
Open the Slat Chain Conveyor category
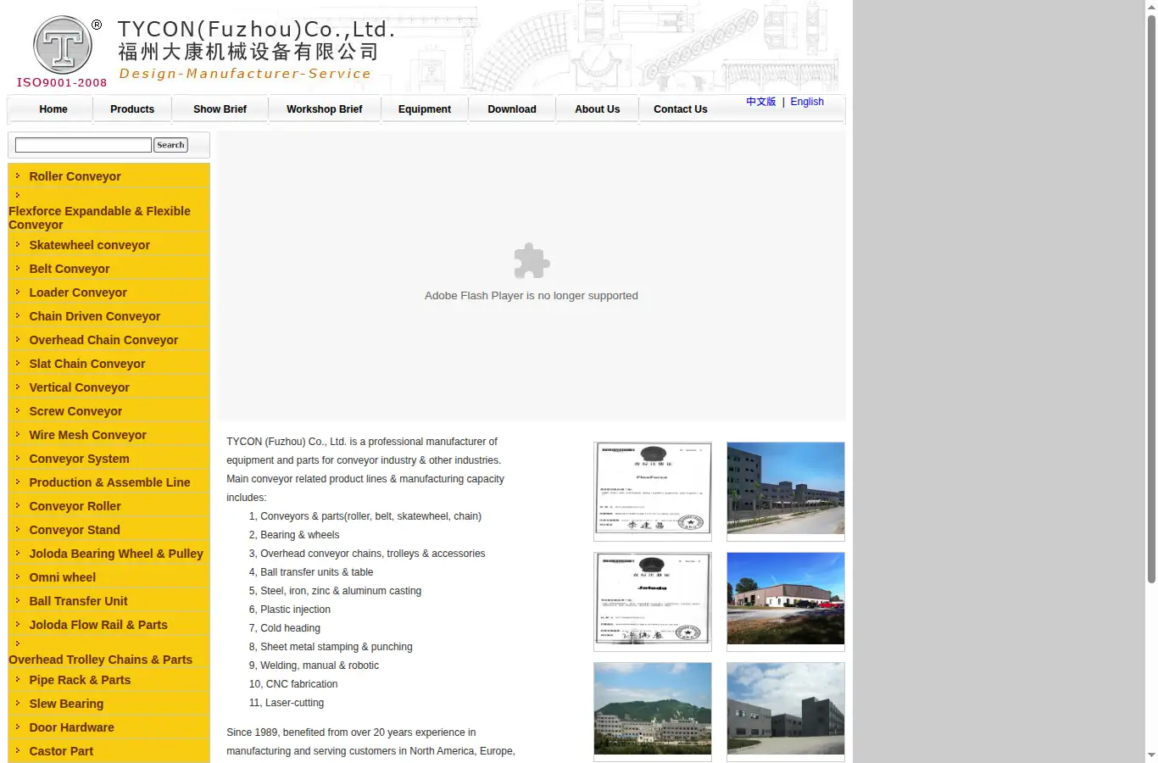coord(87,364)
